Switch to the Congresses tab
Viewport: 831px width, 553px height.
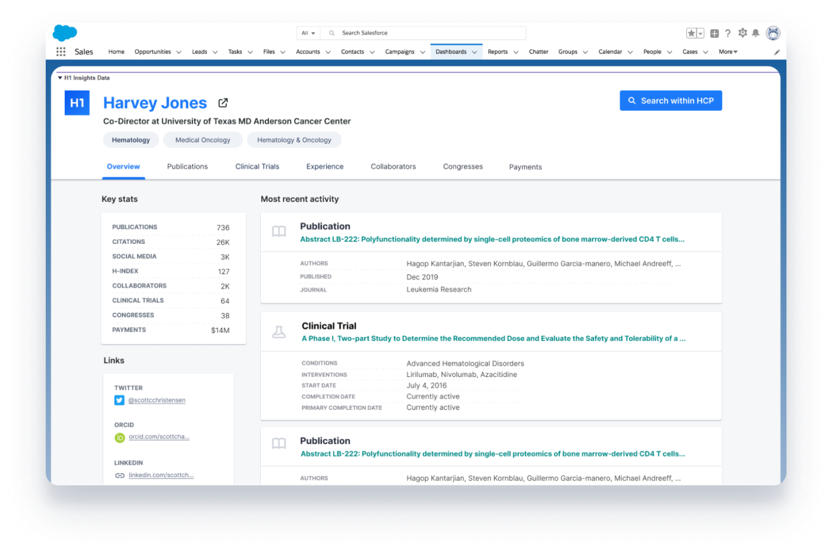click(x=463, y=167)
